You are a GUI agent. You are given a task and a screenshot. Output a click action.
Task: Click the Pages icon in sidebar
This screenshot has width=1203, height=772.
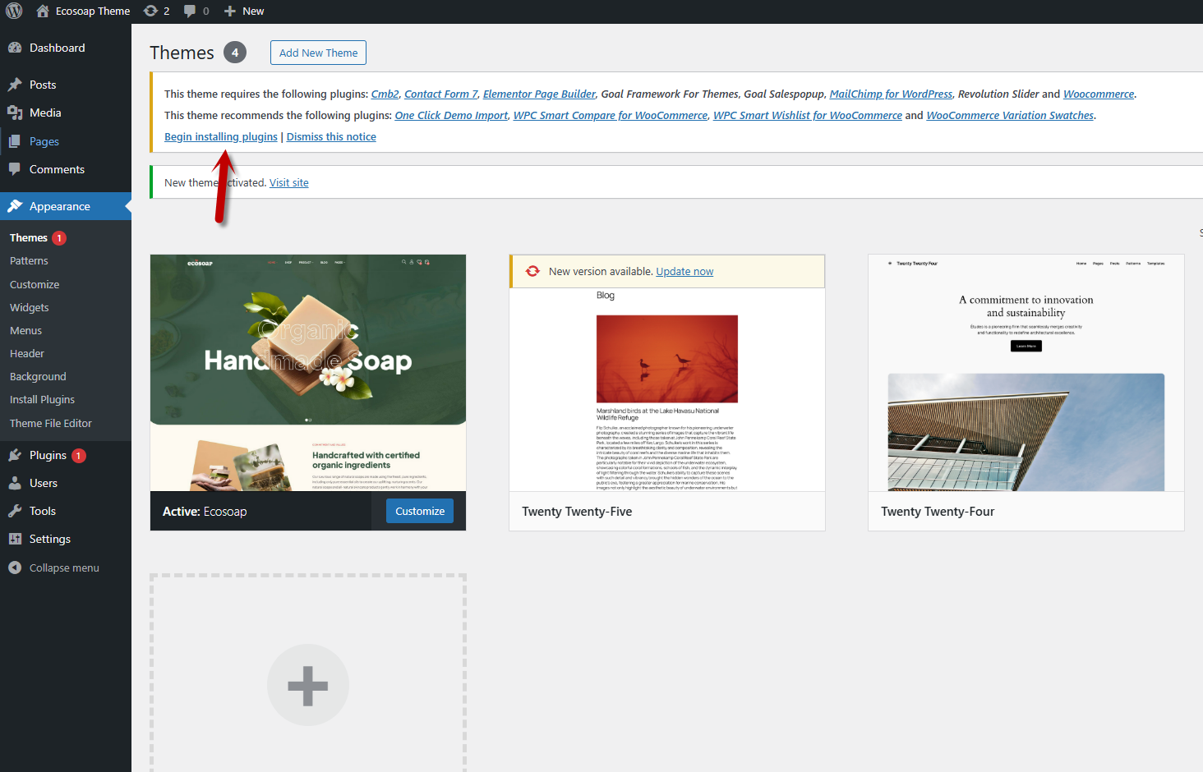tap(15, 141)
